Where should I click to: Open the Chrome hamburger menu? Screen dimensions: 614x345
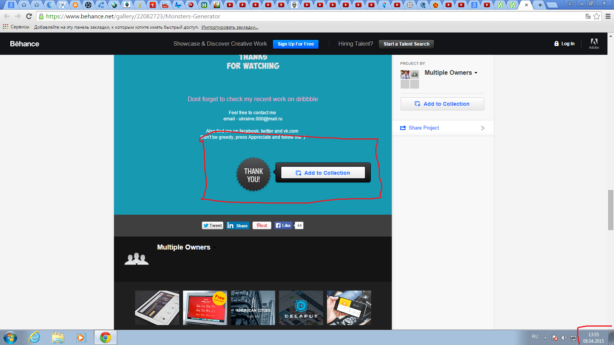[x=608, y=16]
